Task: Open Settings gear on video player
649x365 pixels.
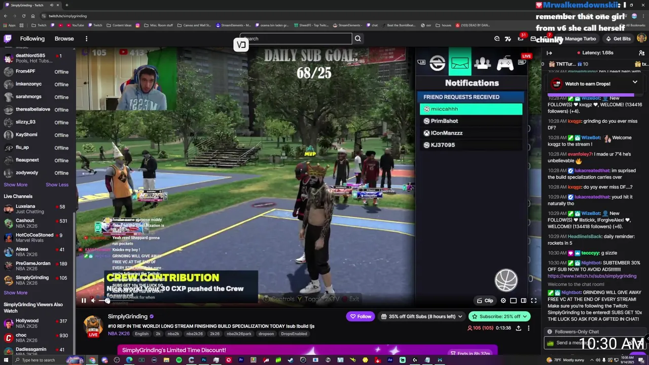Action: [503, 301]
